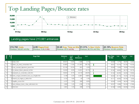Click the 20,000 y-axis label
The width and height of the screenshot is (139, 104).
pos(12,16)
